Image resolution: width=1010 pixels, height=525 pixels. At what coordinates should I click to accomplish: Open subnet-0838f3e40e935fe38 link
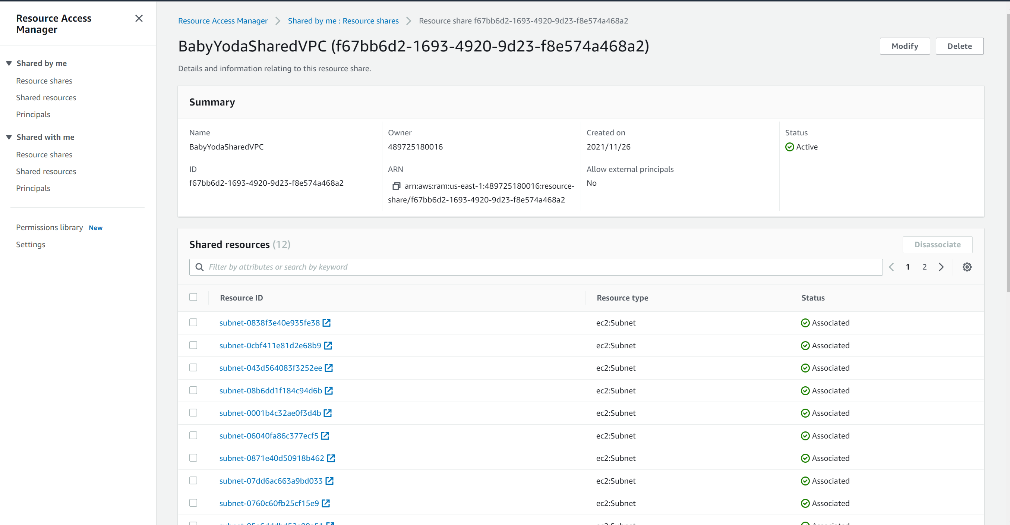tap(270, 323)
